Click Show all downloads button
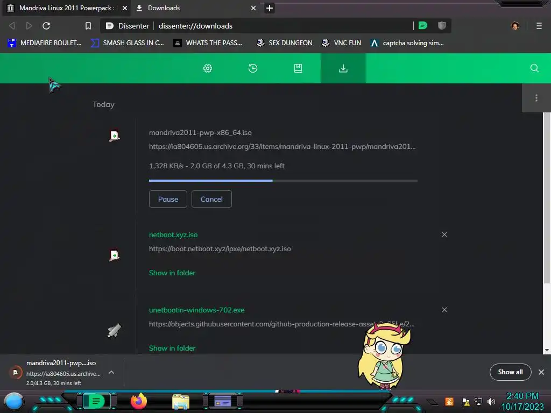 click(510, 372)
